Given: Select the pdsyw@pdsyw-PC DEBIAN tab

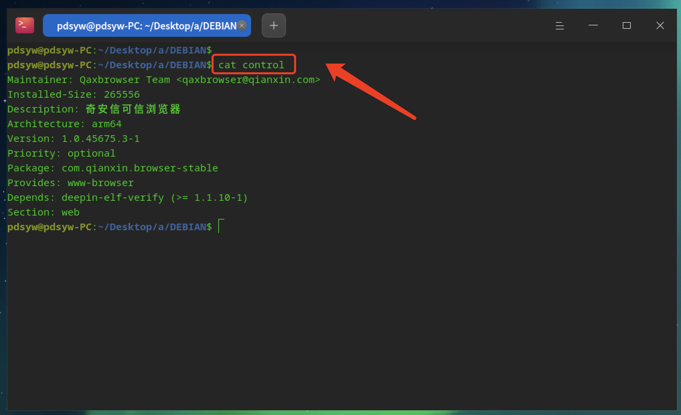Looking at the screenshot, I should pos(146,26).
